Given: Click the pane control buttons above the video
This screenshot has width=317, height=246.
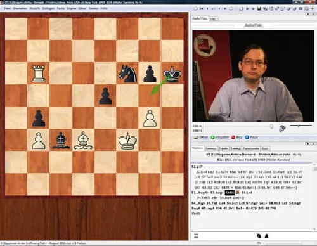Looking at the screenshot, I should pyautogui.click(x=311, y=14).
